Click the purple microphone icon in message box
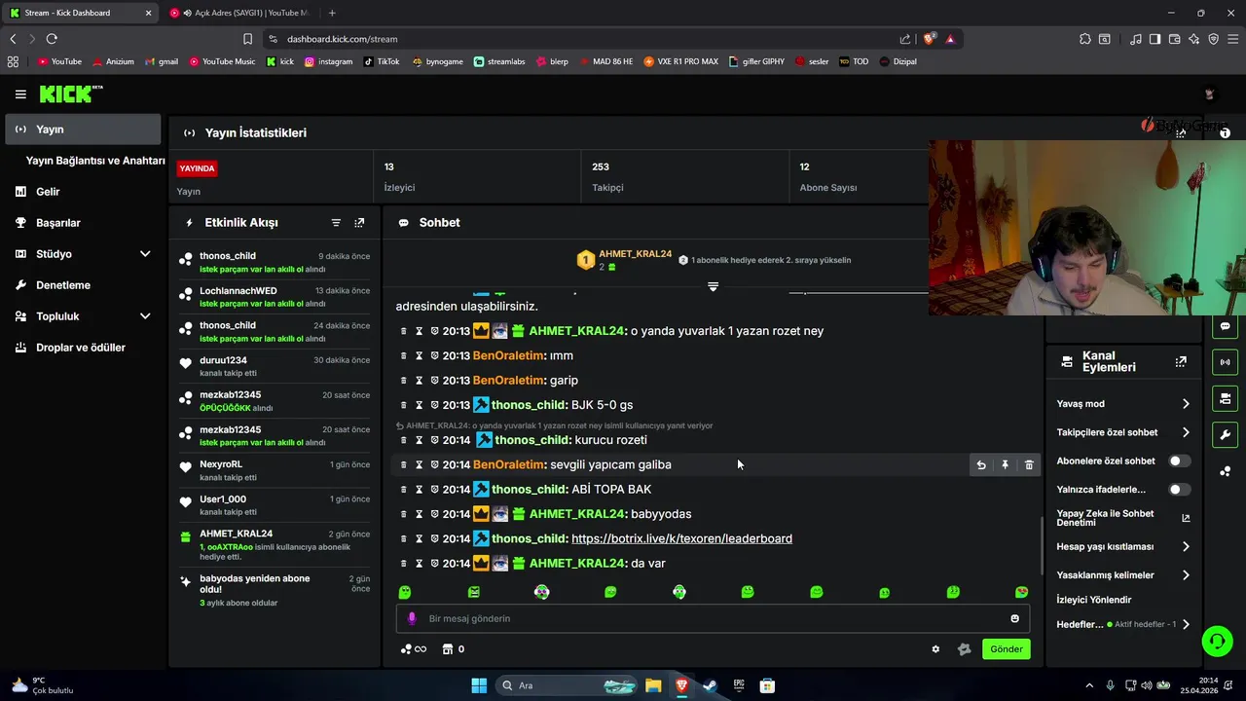 pyautogui.click(x=412, y=618)
